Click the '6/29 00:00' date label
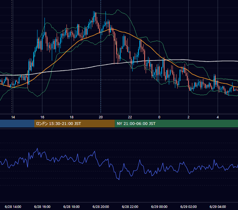238x210 pixels. click(x=159, y=206)
